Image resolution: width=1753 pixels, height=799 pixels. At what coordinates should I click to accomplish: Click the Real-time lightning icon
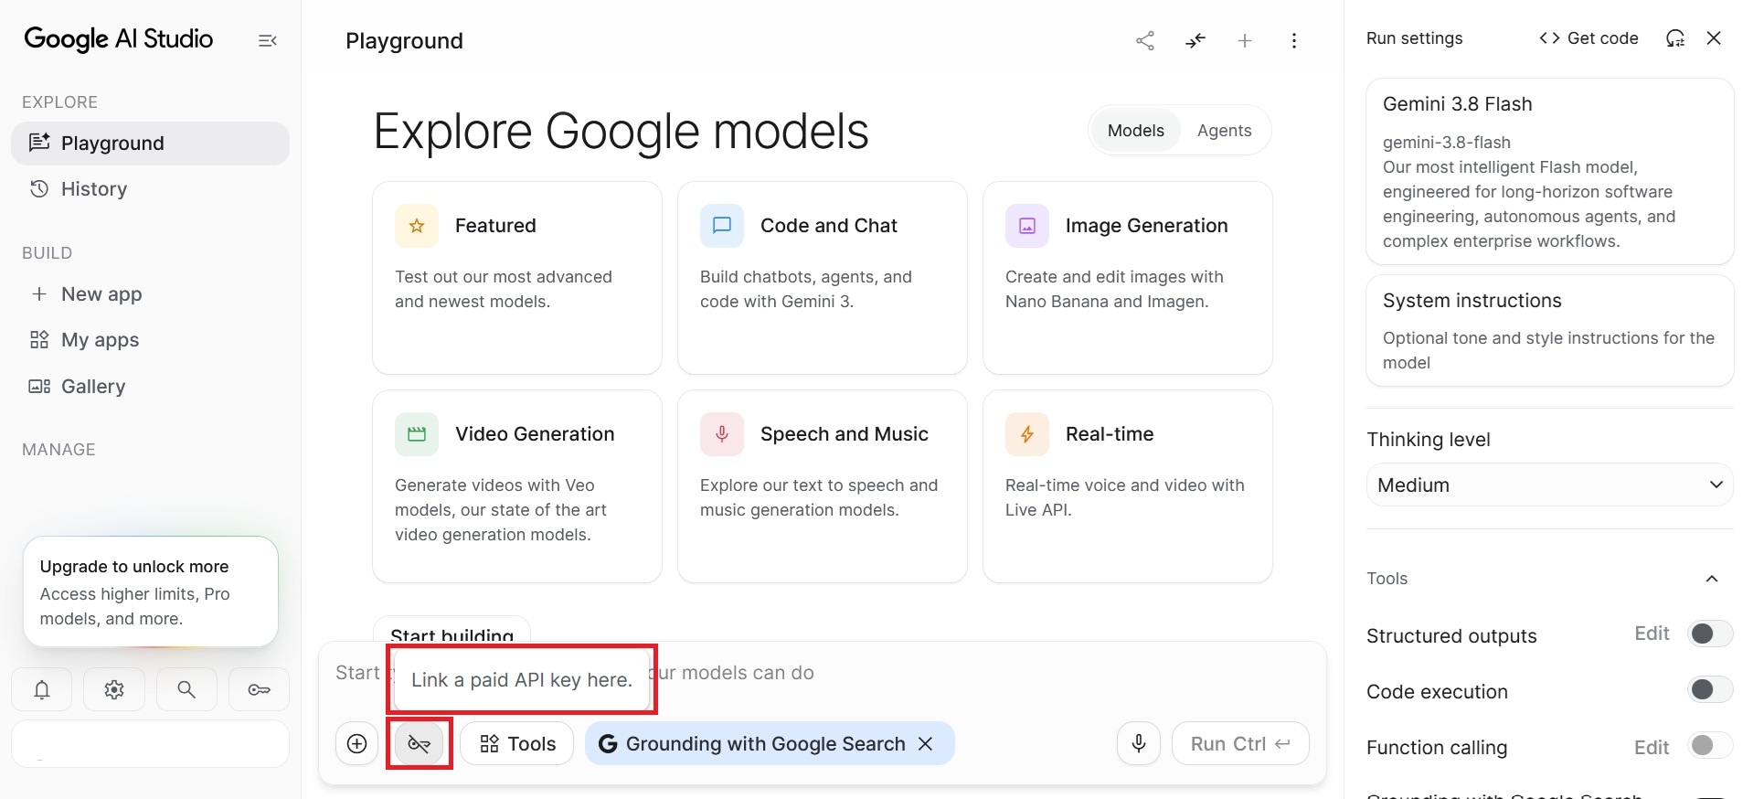(1027, 434)
